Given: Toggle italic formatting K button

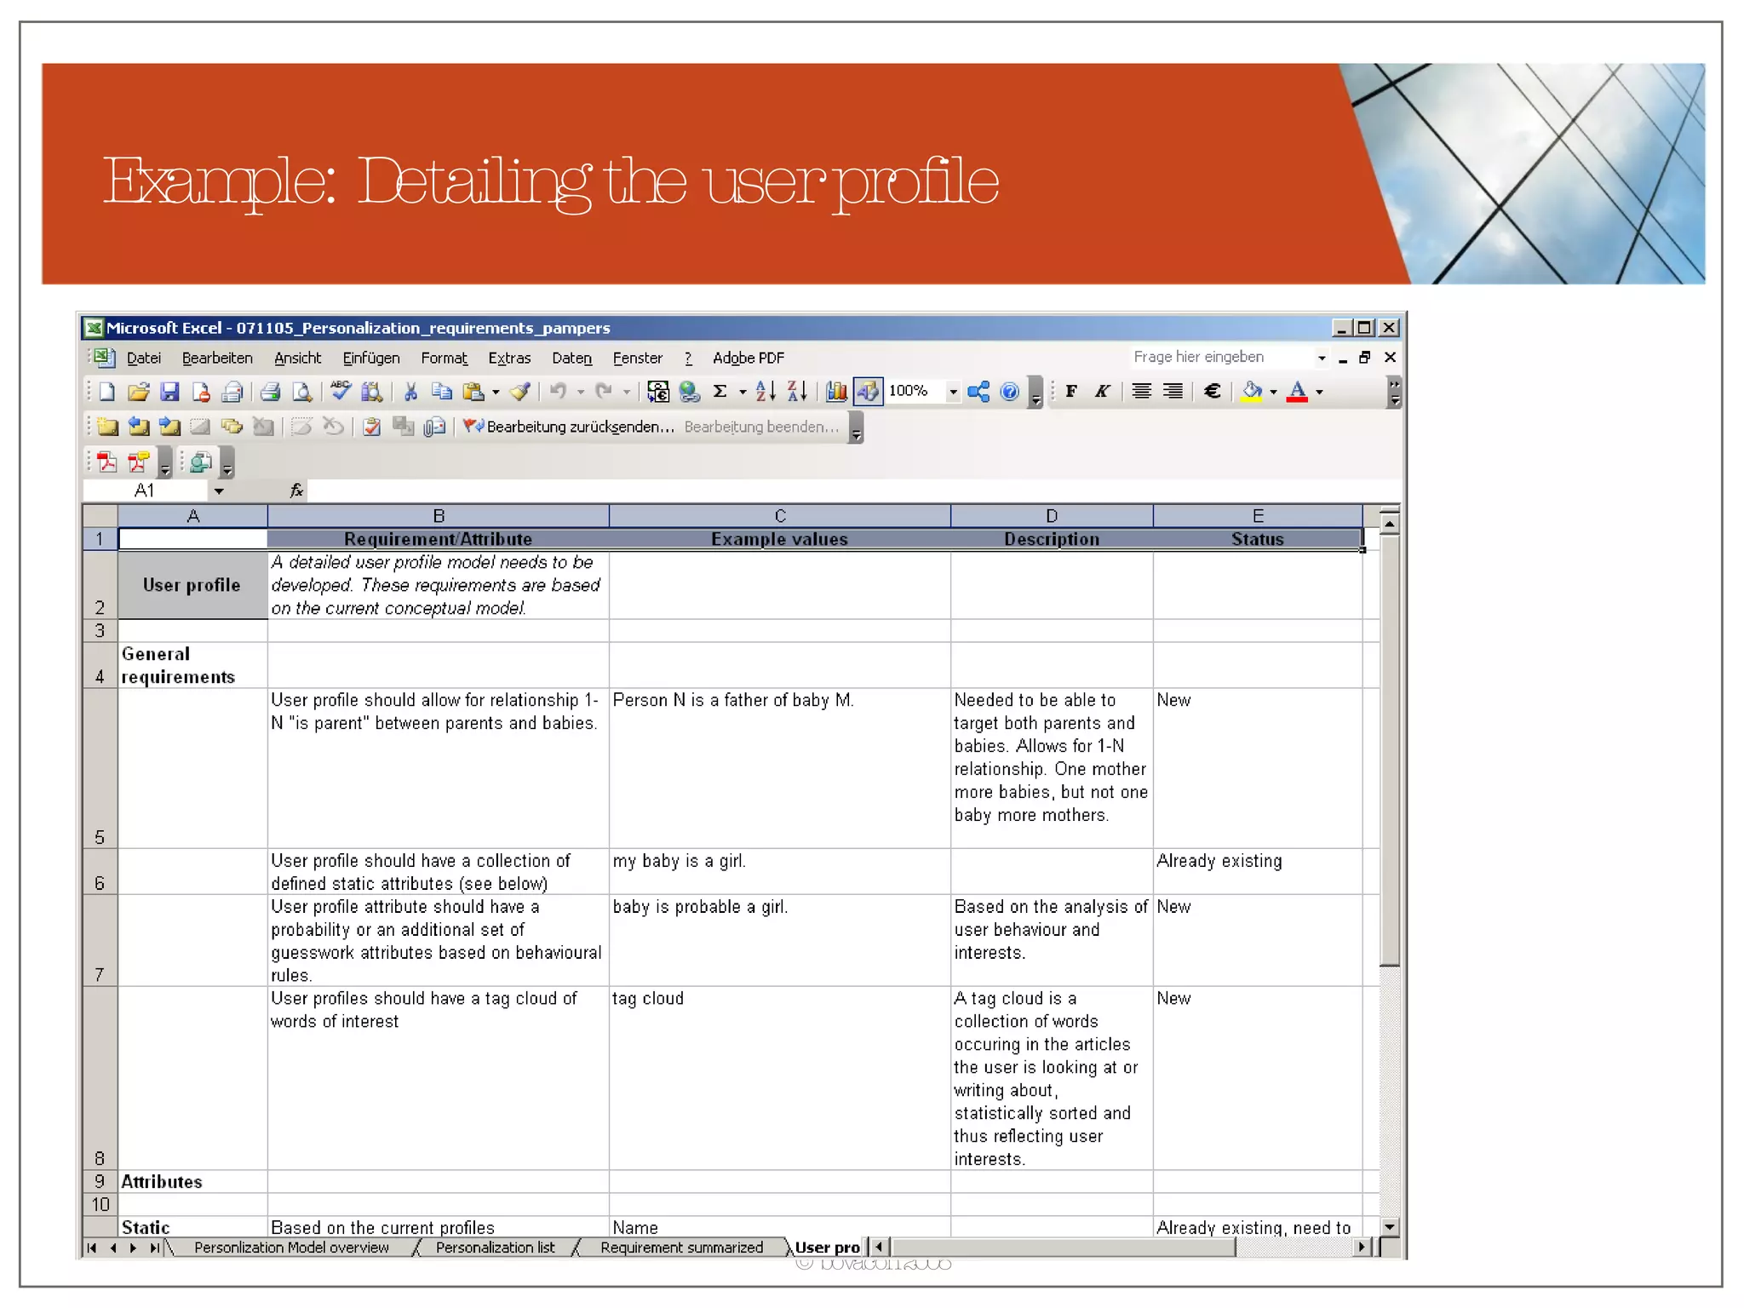Looking at the screenshot, I should [x=1102, y=392].
